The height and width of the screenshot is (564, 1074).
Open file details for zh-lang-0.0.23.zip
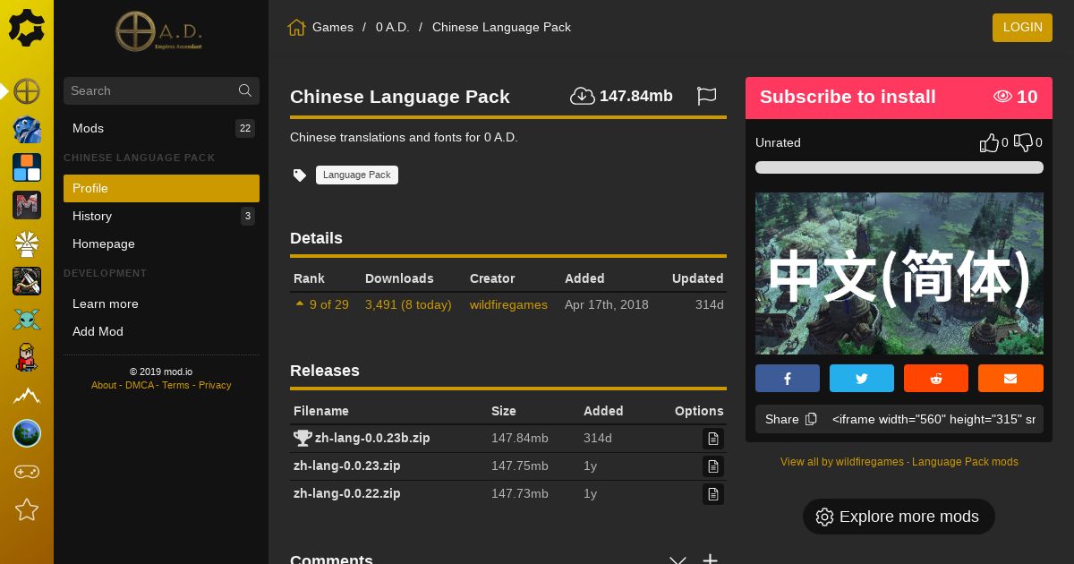(x=713, y=466)
